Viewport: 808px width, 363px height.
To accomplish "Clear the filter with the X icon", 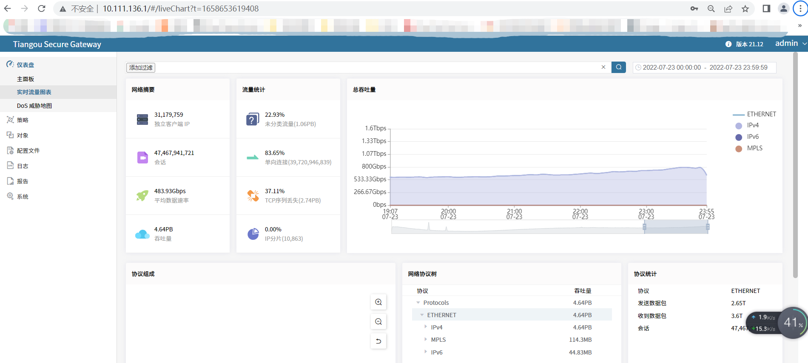I will 603,67.
